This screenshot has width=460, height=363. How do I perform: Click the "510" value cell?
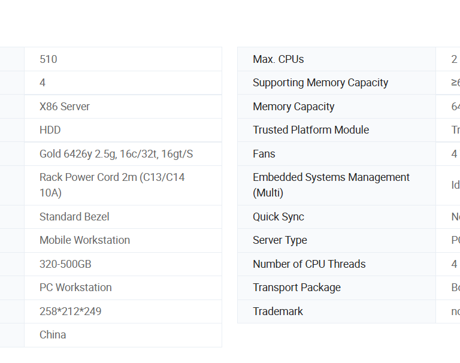click(49, 59)
